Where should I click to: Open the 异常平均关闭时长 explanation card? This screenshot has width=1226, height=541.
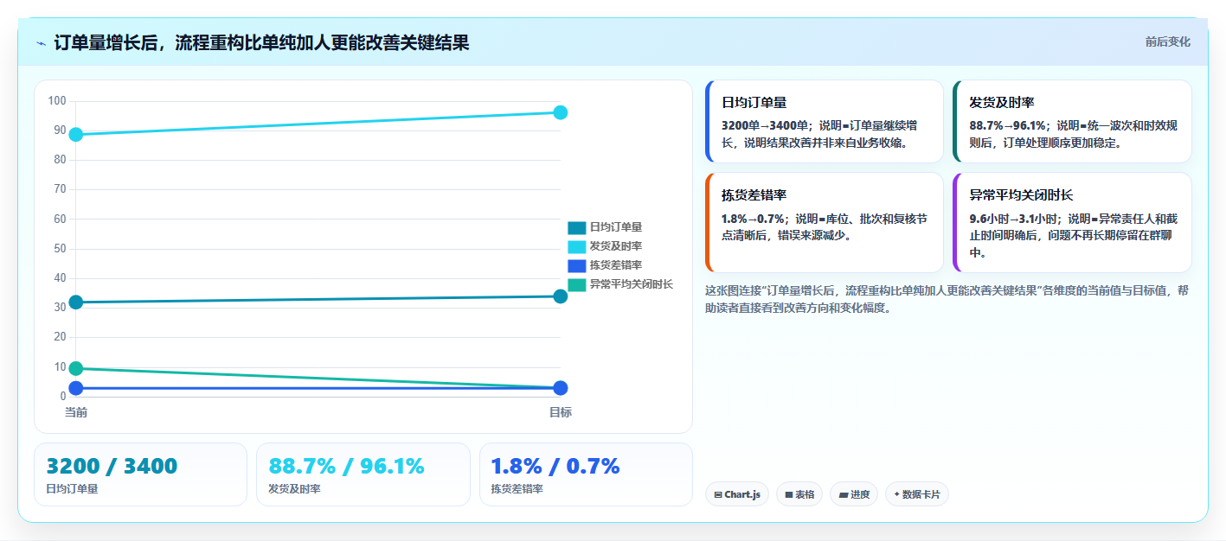coord(1072,222)
